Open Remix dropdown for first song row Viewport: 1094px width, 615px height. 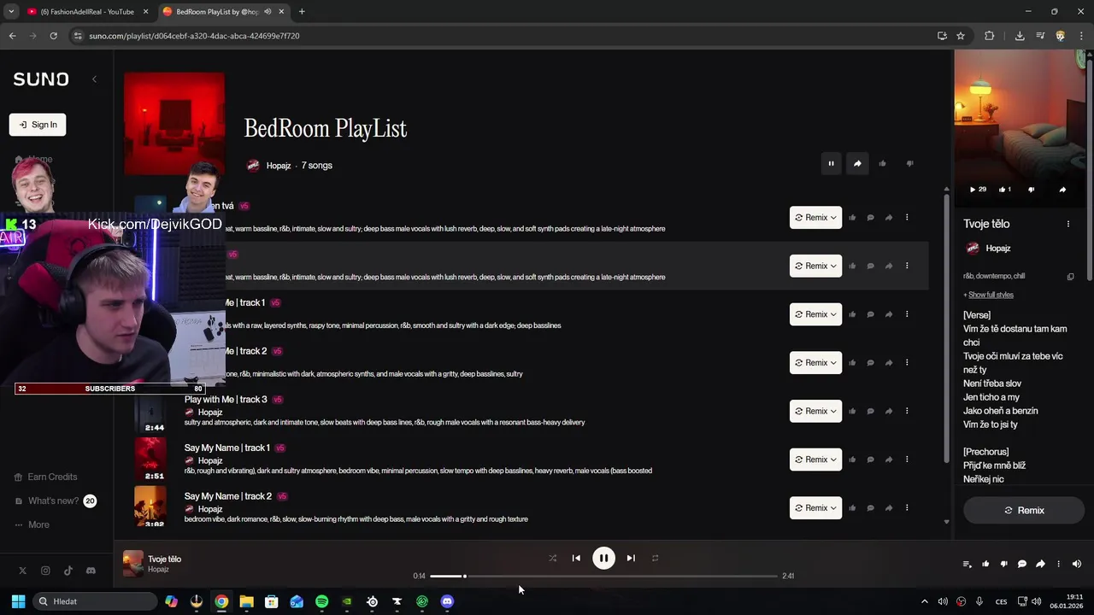tap(815, 218)
